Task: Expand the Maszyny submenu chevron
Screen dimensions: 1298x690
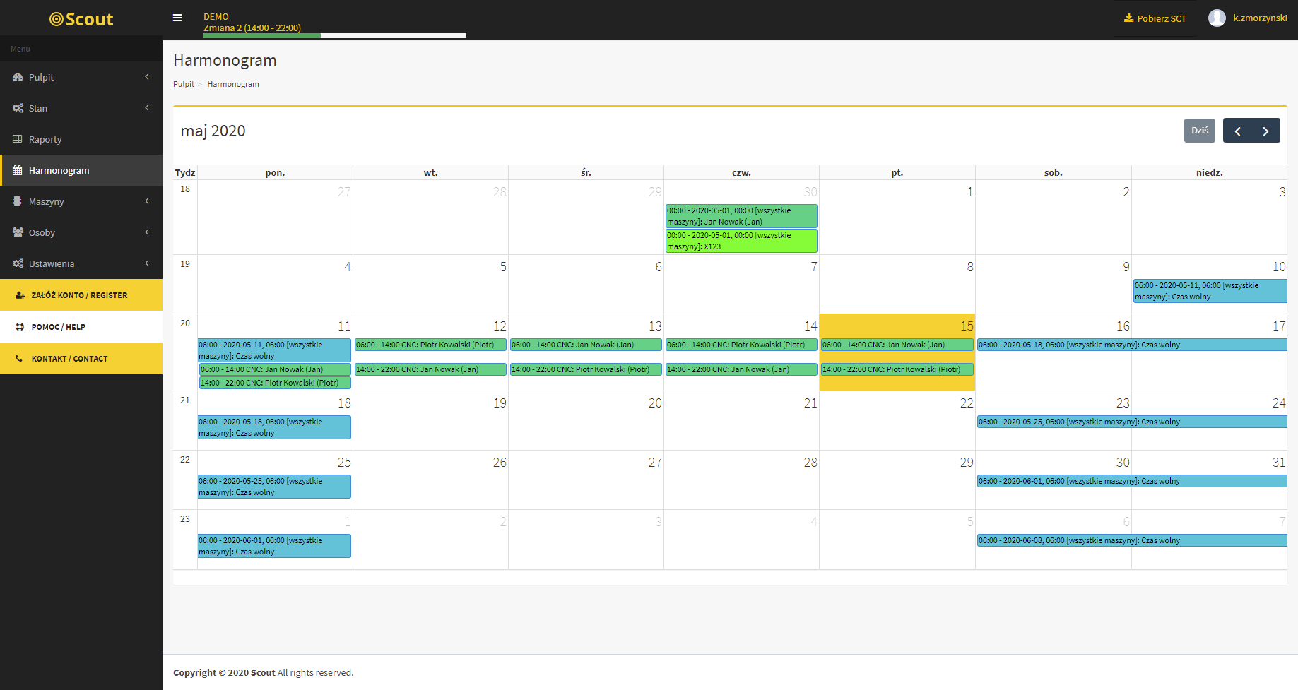Action: (147, 201)
